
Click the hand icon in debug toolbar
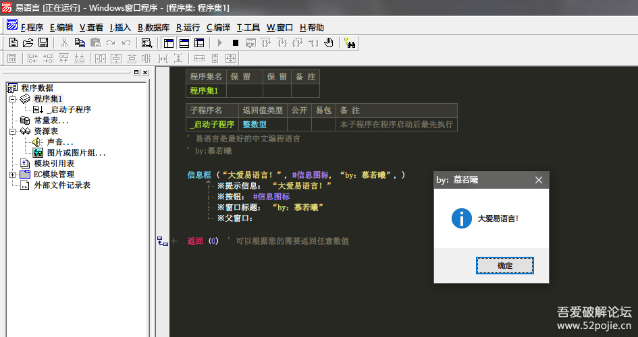[329, 42]
